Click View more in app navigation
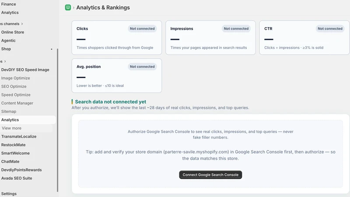This screenshot has height=197, width=350. click(x=12, y=128)
